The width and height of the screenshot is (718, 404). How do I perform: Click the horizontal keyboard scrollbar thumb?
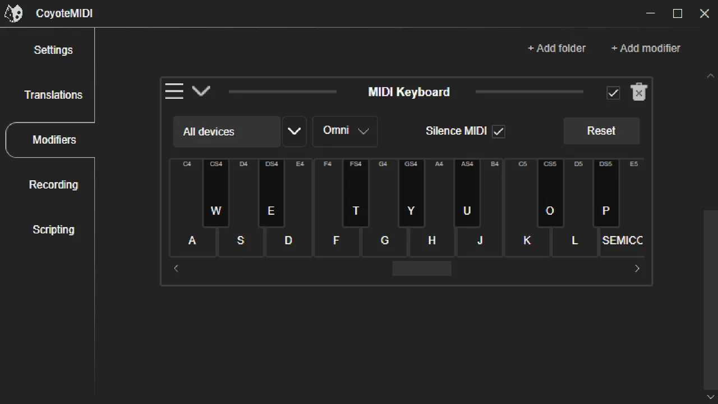tap(422, 268)
